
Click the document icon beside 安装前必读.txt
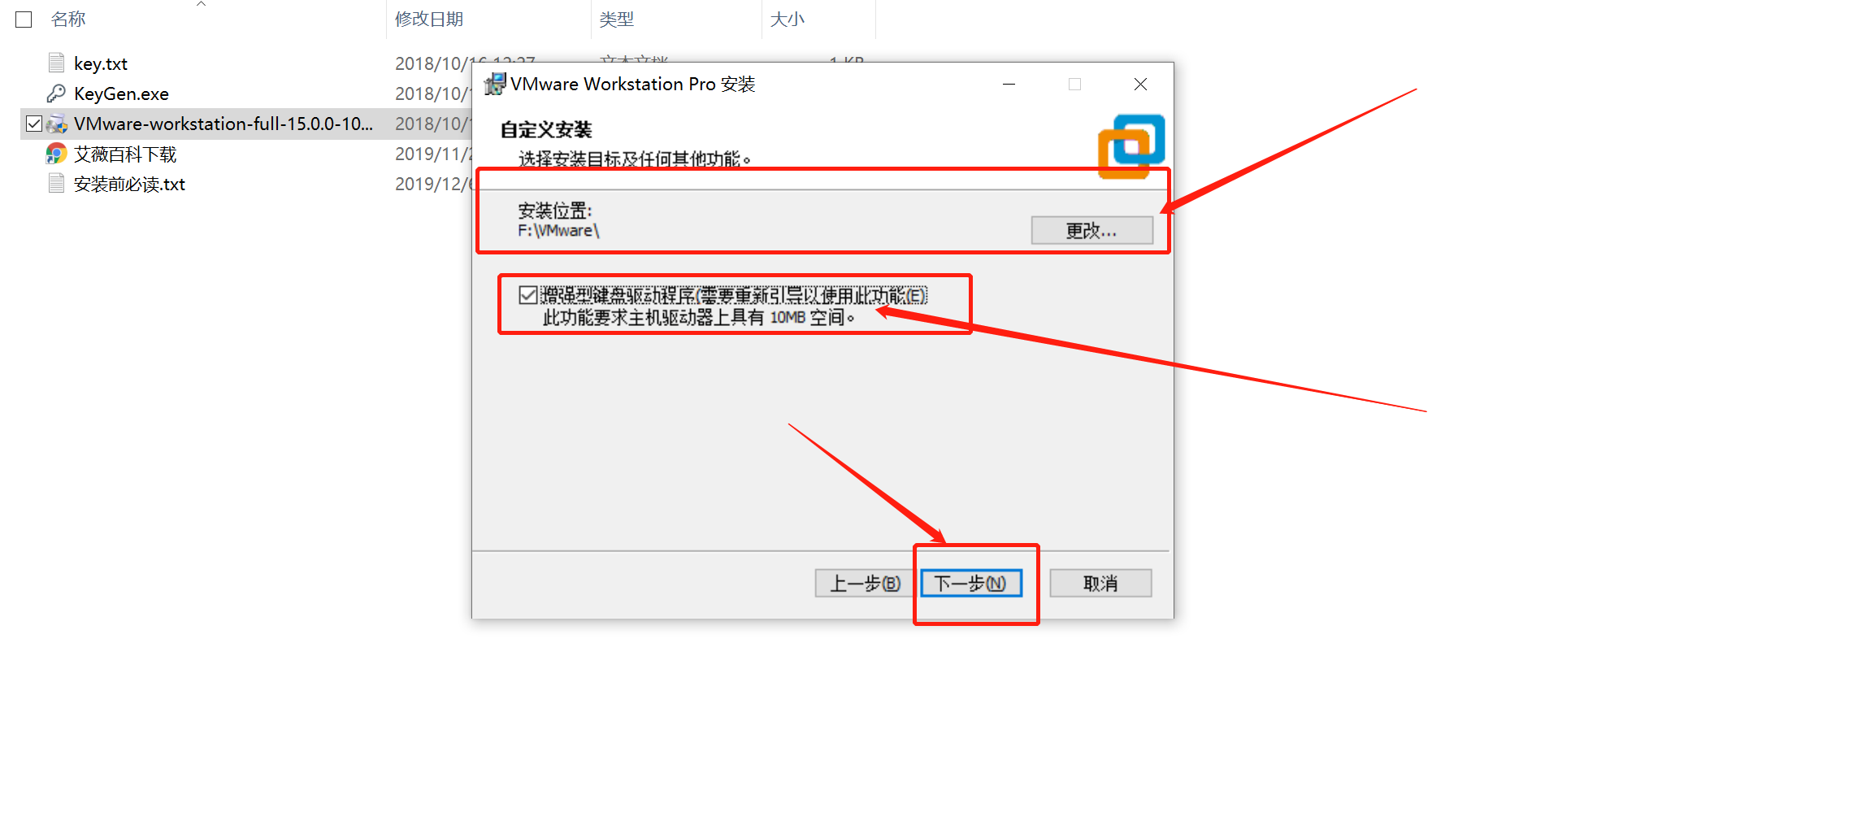point(55,184)
